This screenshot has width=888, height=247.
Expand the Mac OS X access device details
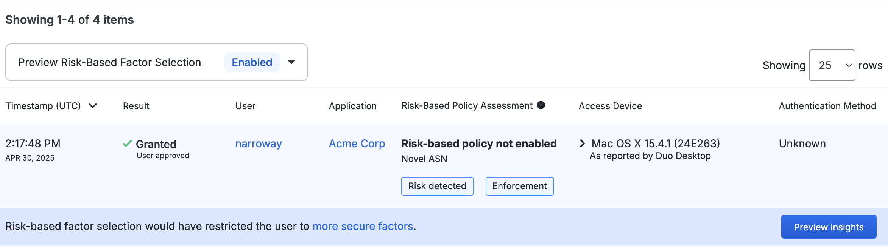[x=582, y=144]
